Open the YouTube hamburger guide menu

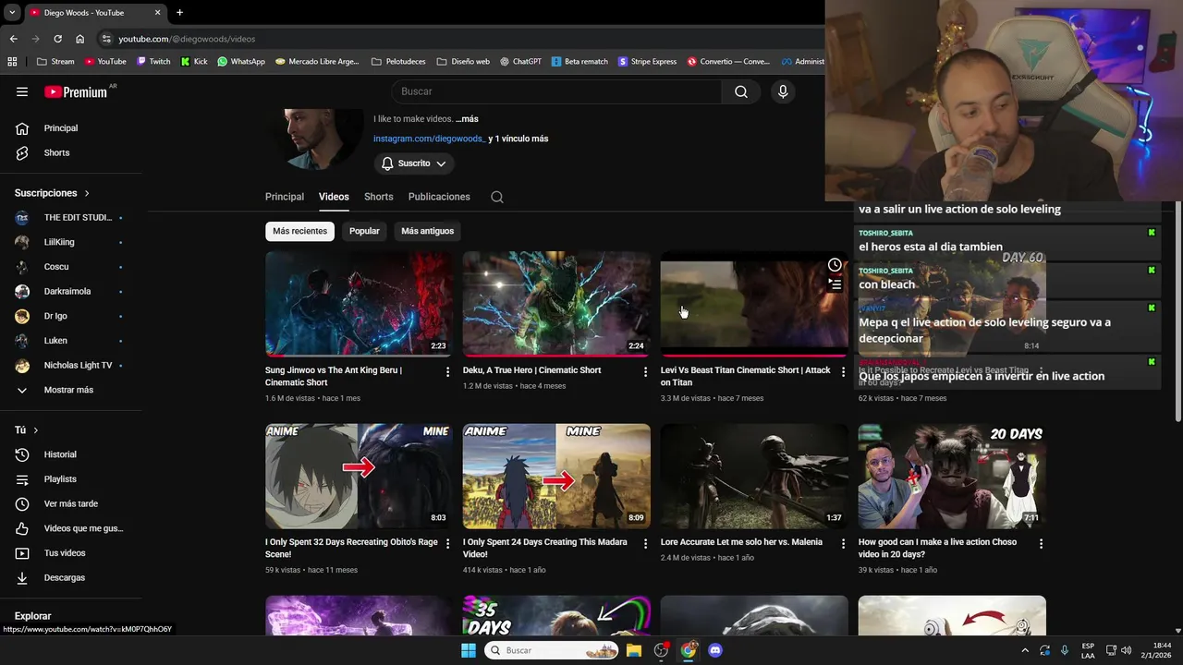[x=22, y=91]
